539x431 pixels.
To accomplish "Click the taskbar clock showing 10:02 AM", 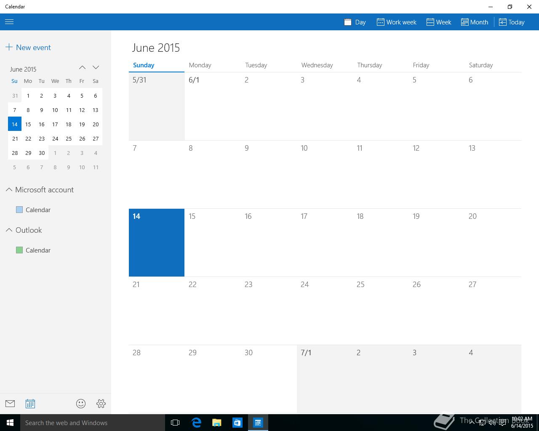I will 522,423.
